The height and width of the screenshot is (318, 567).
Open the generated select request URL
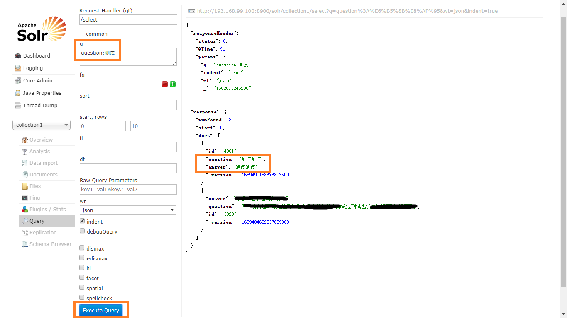tap(347, 11)
